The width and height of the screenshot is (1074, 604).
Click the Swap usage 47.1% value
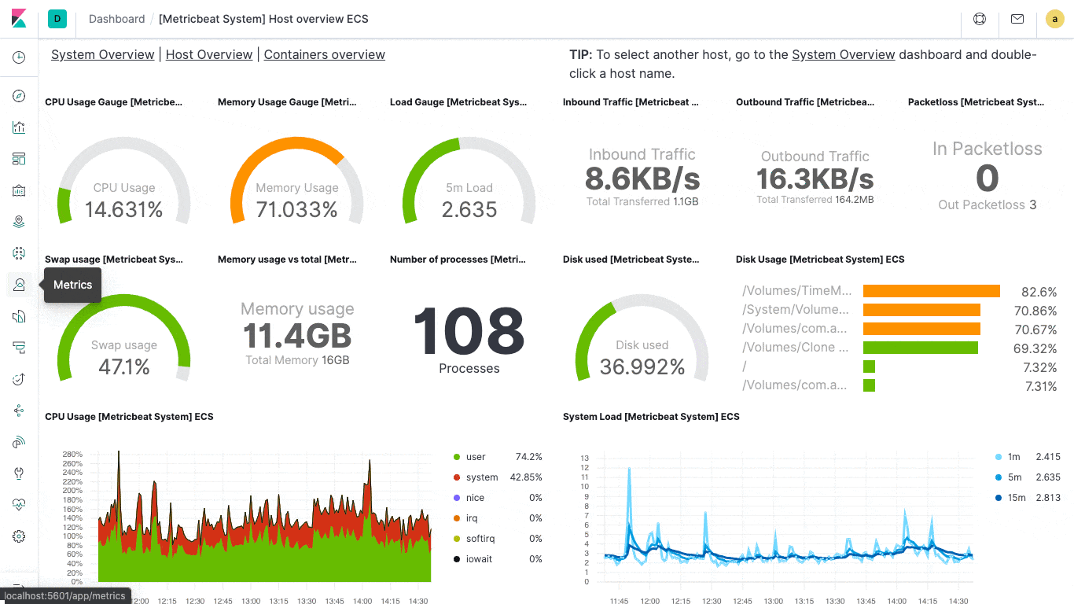point(124,367)
